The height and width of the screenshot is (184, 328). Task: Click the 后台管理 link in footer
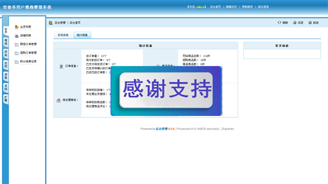click(161, 129)
